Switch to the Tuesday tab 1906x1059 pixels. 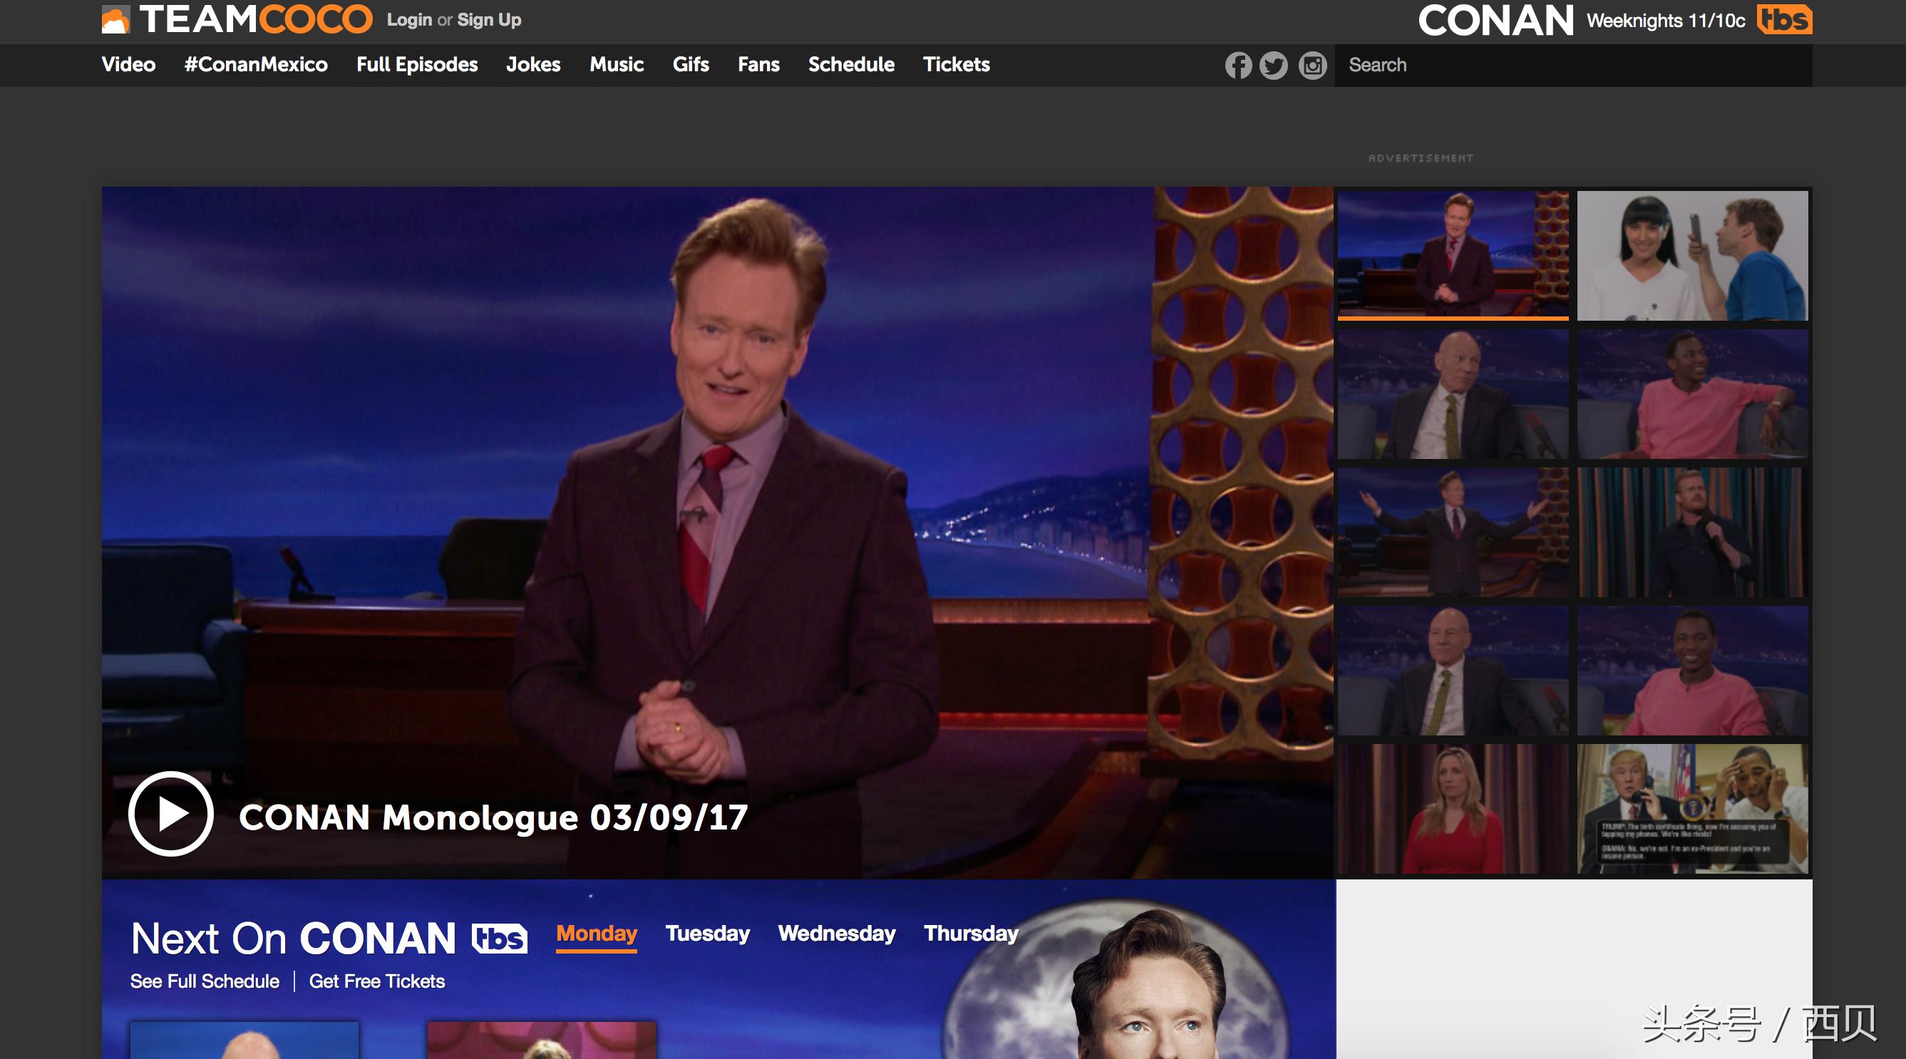tap(707, 934)
